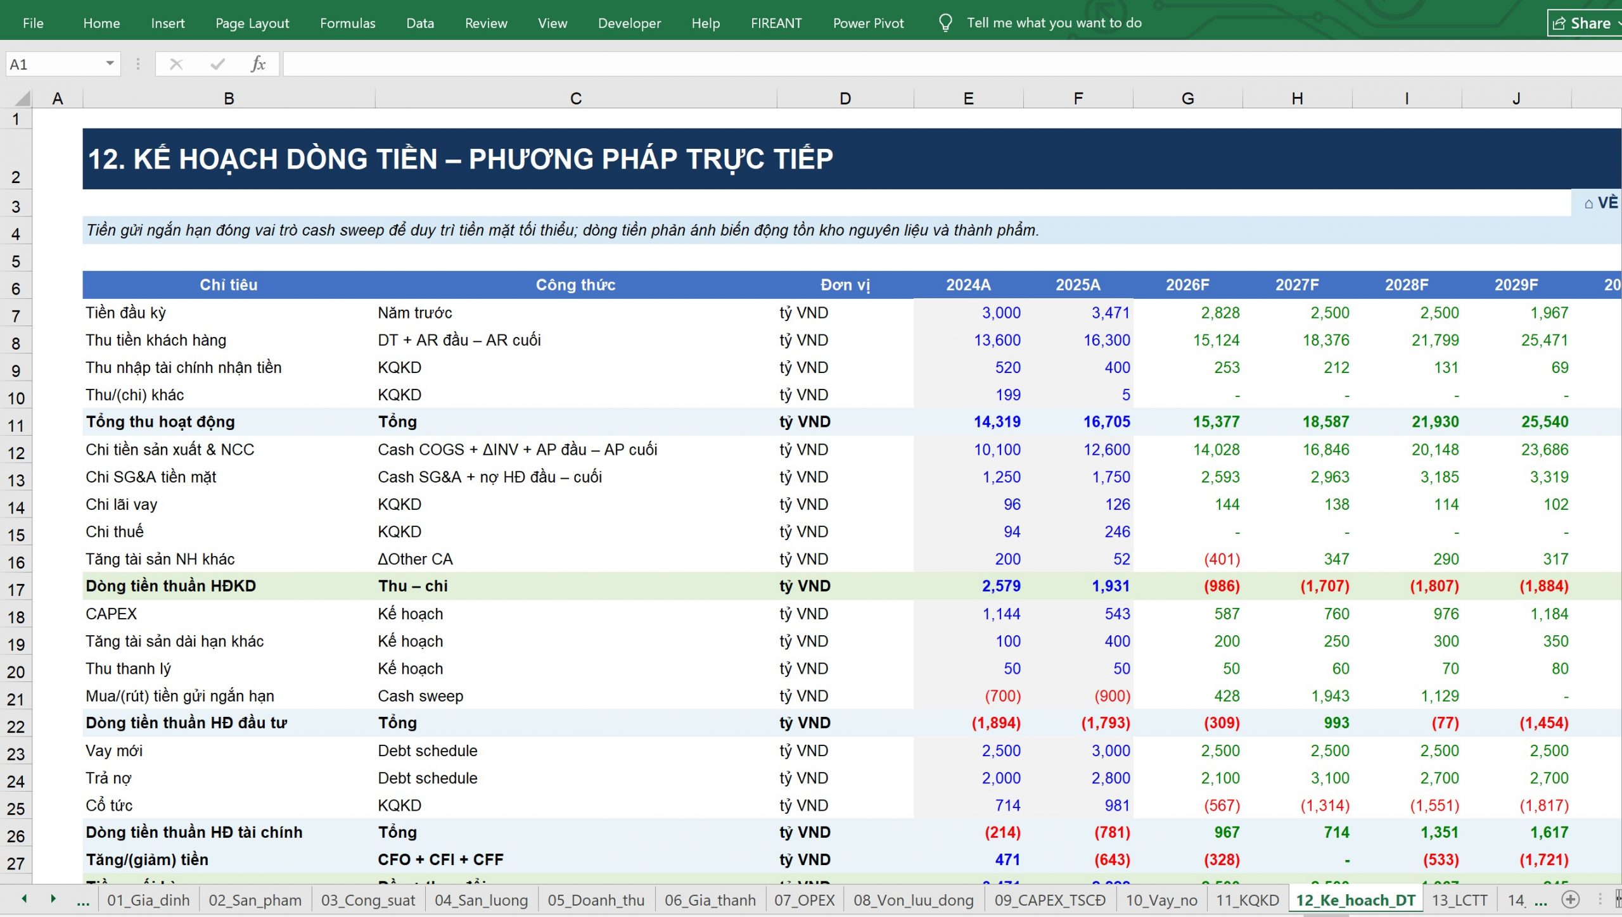Show more sheets via right ellipsis

point(1541,901)
